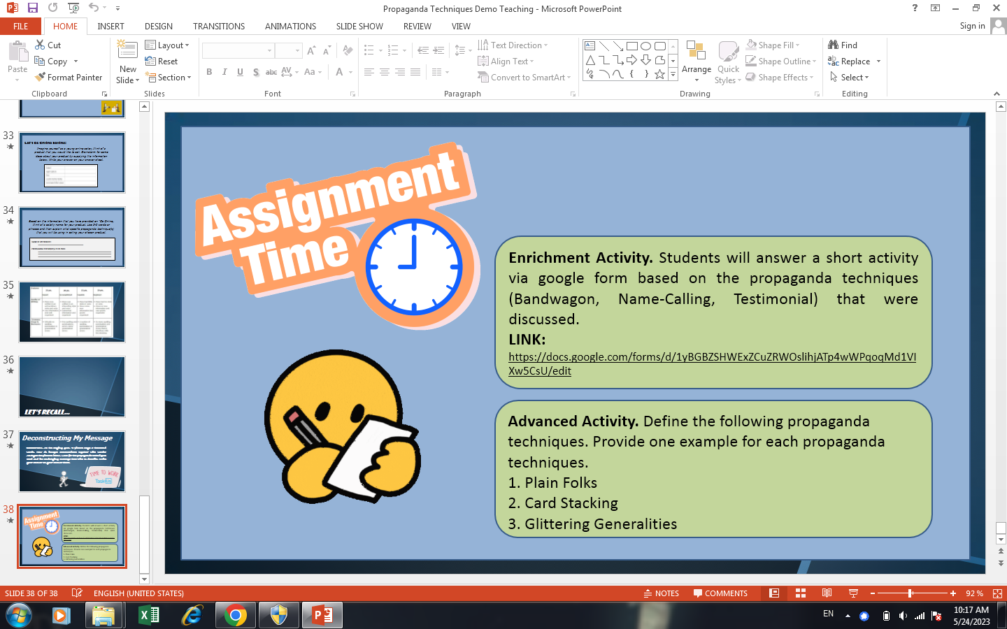The width and height of the screenshot is (1007, 629).
Task: Insert a New Slide
Action: 127,62
